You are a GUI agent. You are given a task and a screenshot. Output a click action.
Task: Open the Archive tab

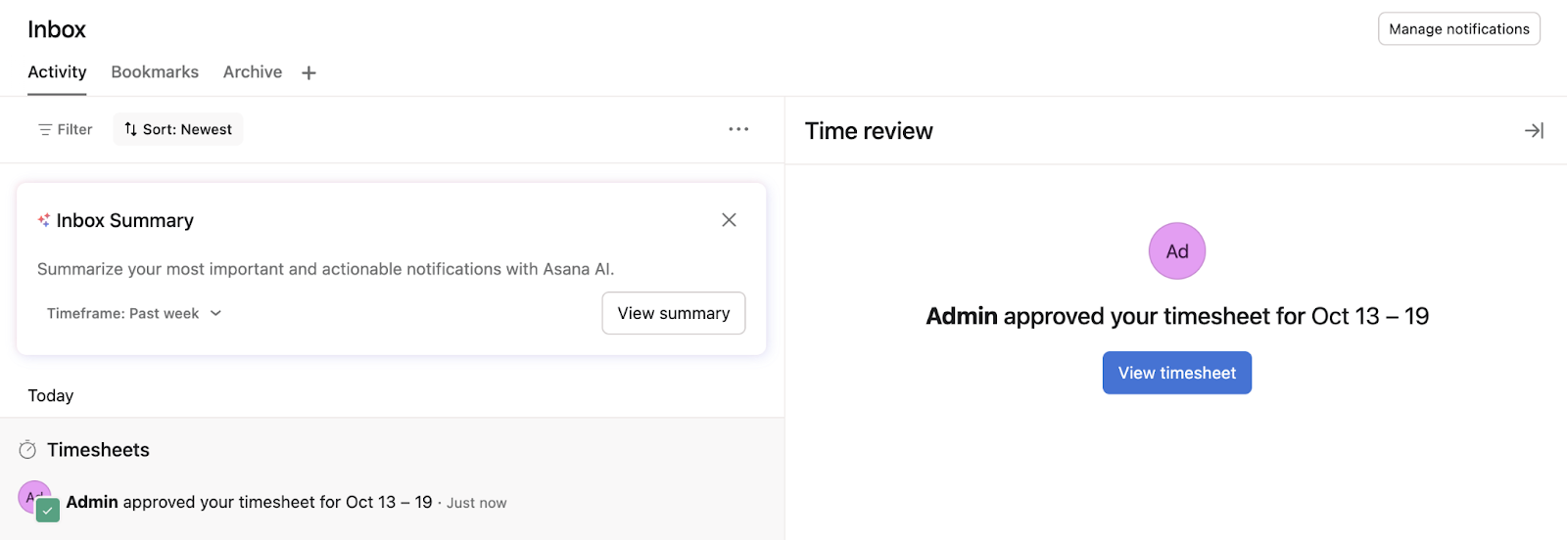pos(253,72)
